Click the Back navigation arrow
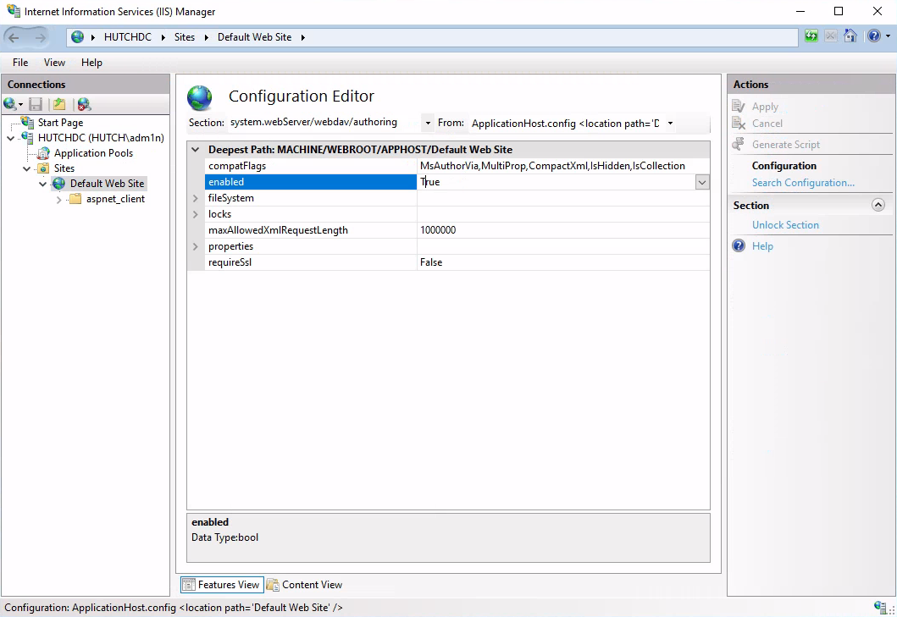 (x=14, y=38)
